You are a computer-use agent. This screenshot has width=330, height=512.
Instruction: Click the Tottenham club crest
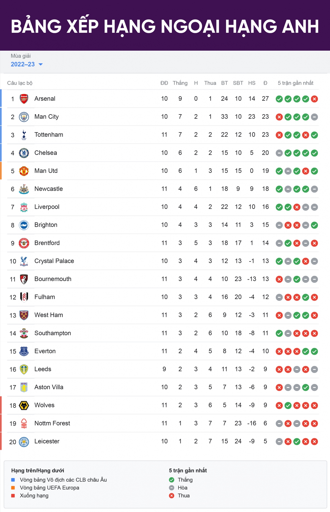(x=24, y=135)
